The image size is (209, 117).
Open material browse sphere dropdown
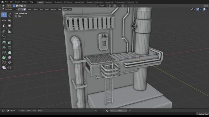pos(108,110)
